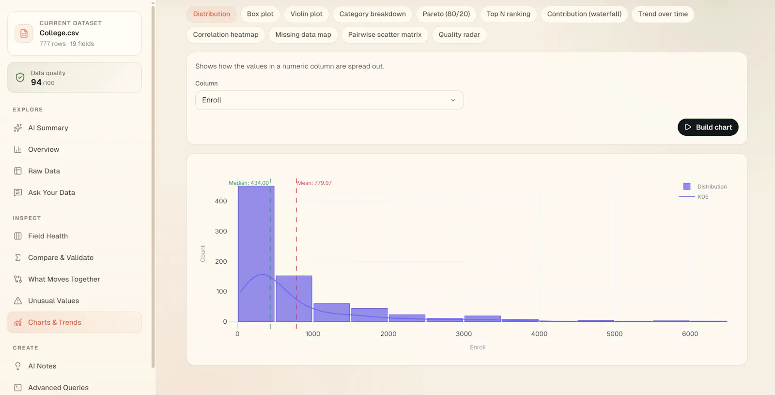Select the Trend over time tab
775x395 pixels.
(663, 14)
